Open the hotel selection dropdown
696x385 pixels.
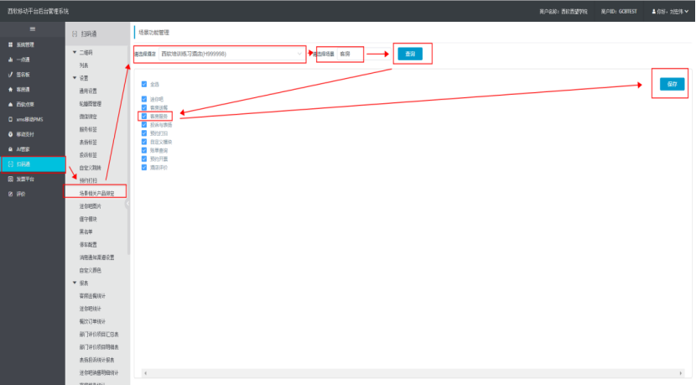coord(231,54)
